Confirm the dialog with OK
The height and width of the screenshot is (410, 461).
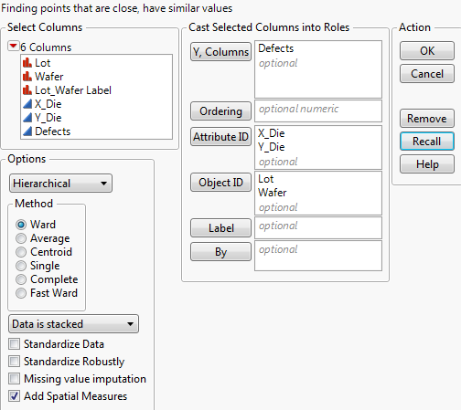[x=427, y=51]
